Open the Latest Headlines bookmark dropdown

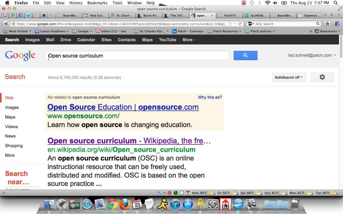pos(52,31)
